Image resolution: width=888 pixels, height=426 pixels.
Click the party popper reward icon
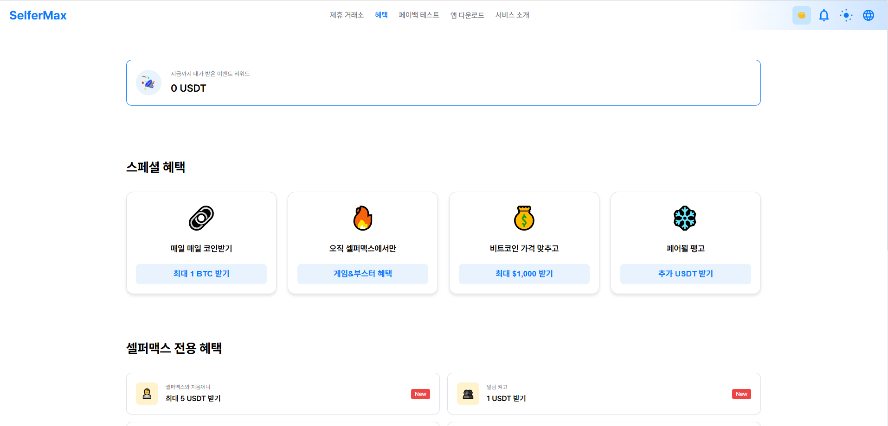point(148,83)
